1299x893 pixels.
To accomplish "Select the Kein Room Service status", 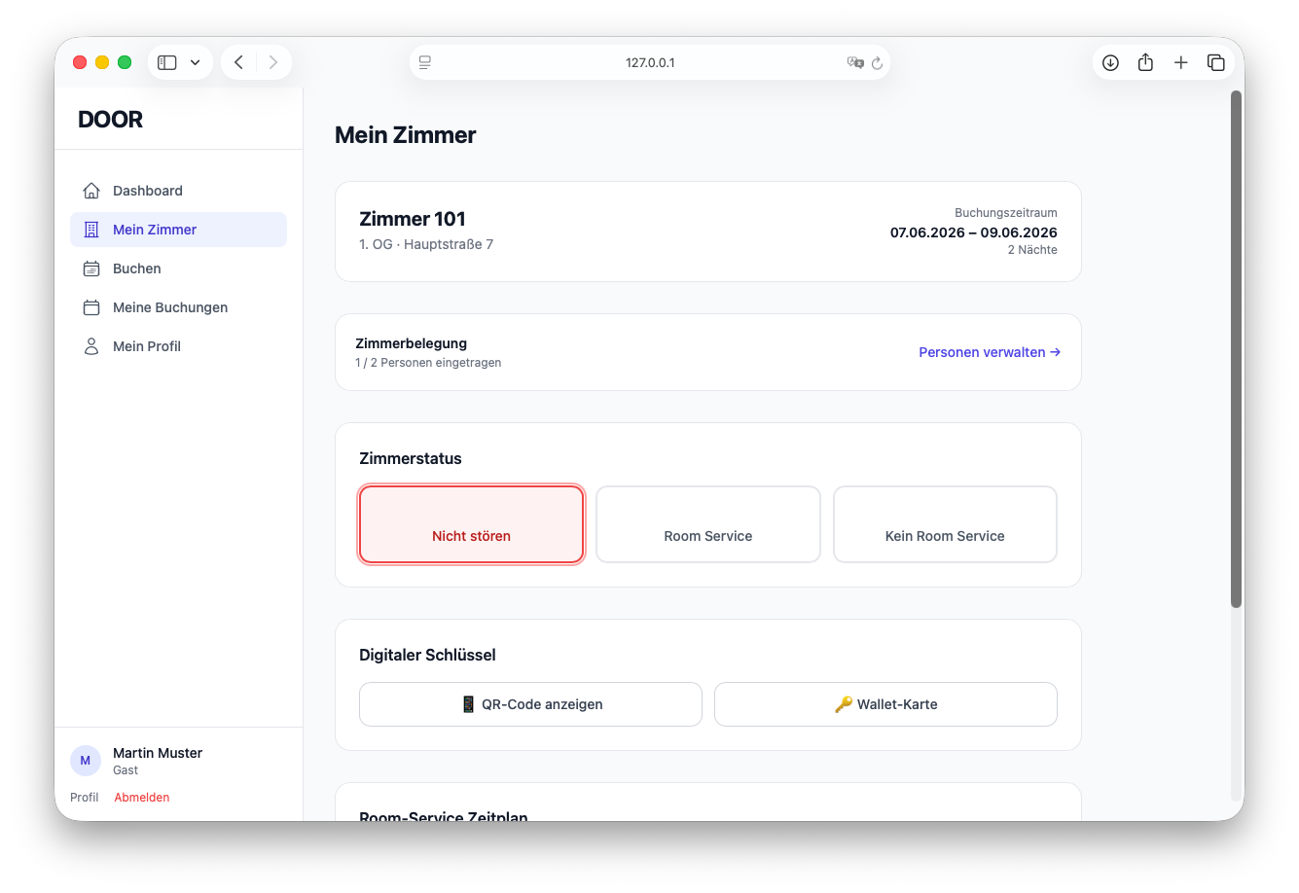I will [945, 524].
